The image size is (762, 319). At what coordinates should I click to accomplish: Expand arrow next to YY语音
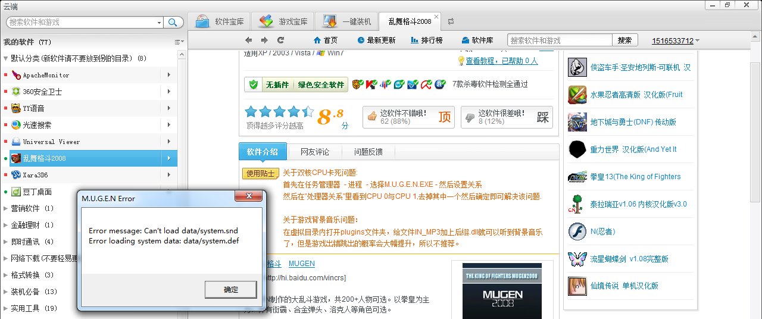[169, 108]
